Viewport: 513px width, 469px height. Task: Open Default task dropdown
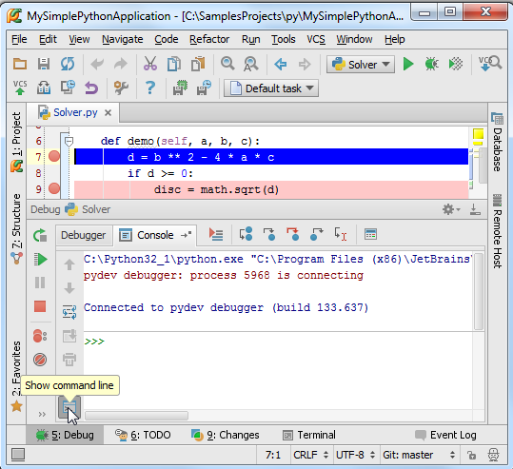tap(271, 88)
